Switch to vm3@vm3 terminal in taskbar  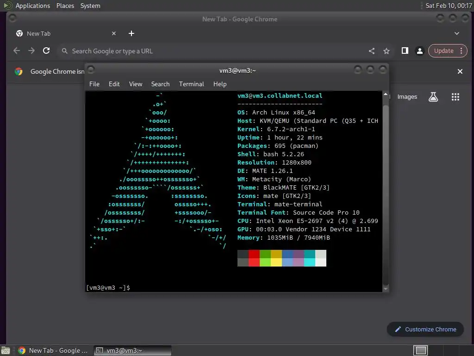[132, 350]
